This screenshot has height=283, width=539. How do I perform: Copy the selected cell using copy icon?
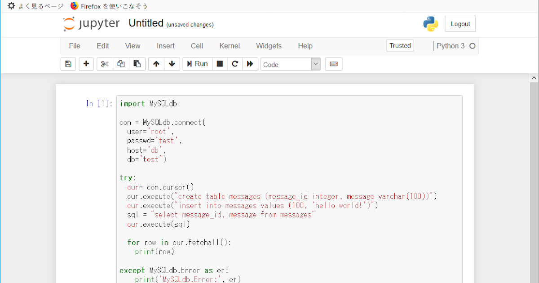(120, 64)
